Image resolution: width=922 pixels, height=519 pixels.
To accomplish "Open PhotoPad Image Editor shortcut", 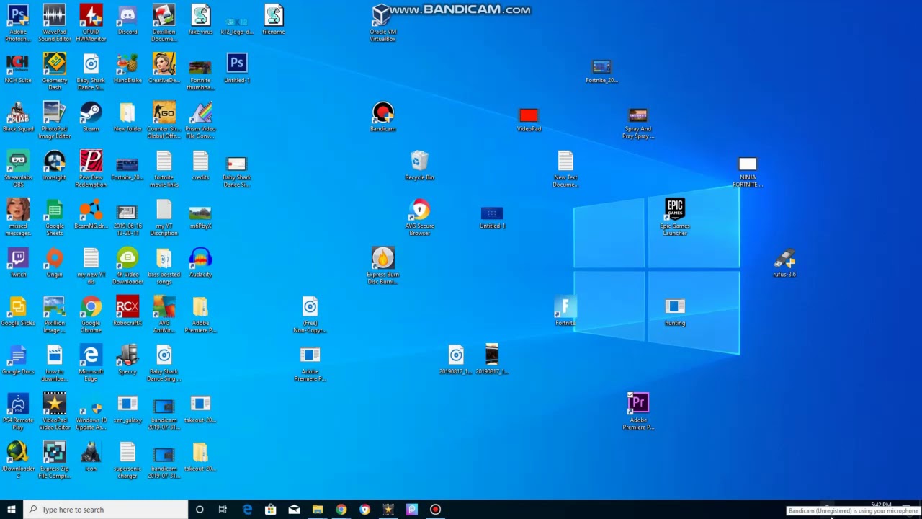I will click(55, 120).
